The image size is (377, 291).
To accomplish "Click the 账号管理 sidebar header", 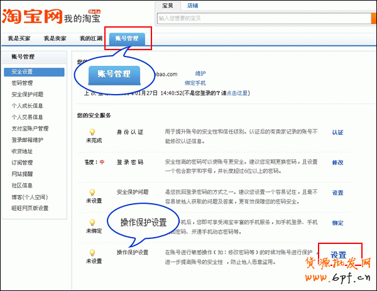I will pos(23,57).
